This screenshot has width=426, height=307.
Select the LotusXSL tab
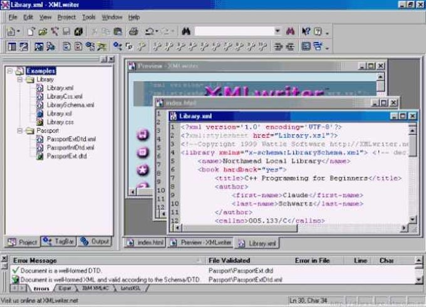(x=131, y=289)
